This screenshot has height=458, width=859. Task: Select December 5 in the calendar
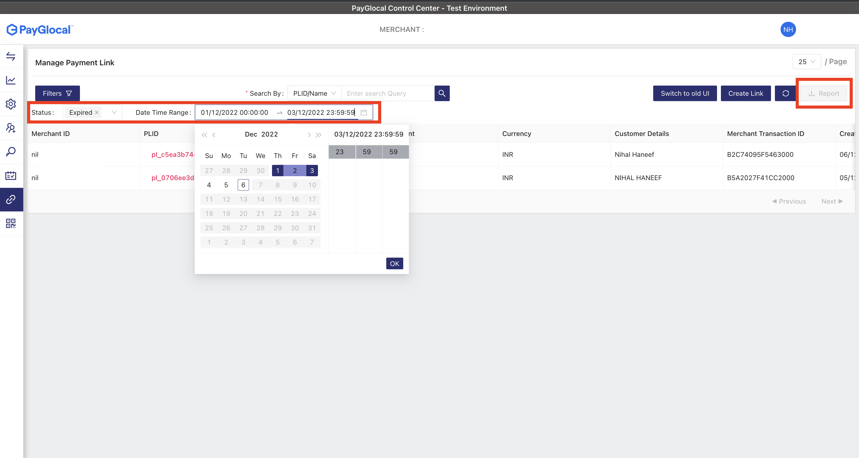(x=226, y=185)
